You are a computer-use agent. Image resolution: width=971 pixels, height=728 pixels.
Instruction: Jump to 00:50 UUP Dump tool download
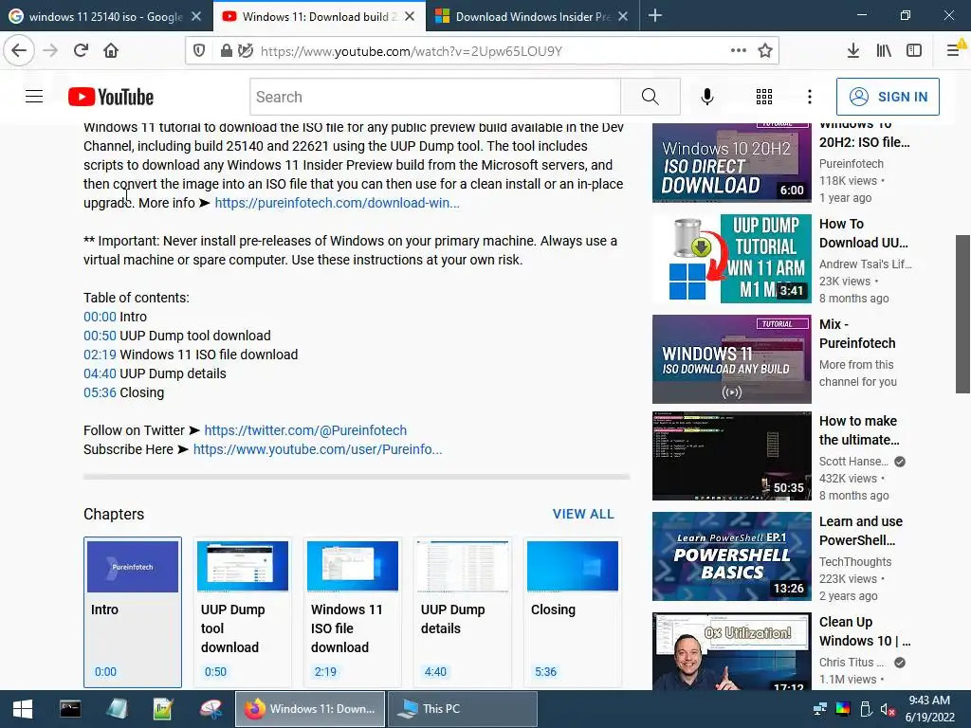(x=100, y=336)
